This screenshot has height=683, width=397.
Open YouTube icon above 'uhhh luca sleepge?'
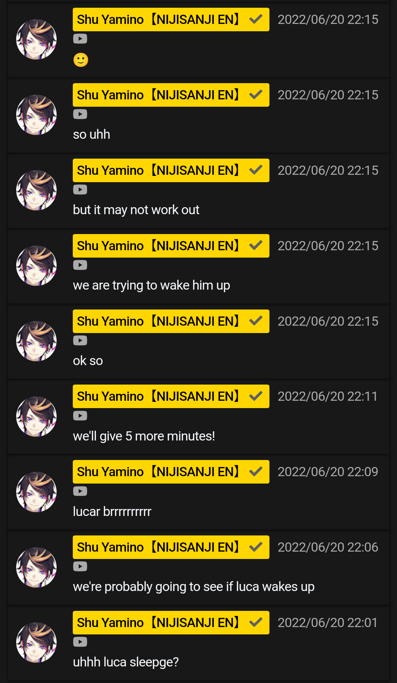tap(80, 642)
